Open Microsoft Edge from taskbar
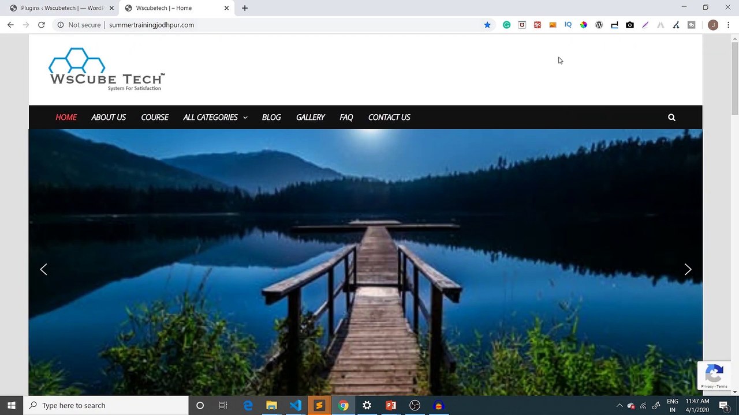This screenshot has height=415, width=739. click(248, 405)
